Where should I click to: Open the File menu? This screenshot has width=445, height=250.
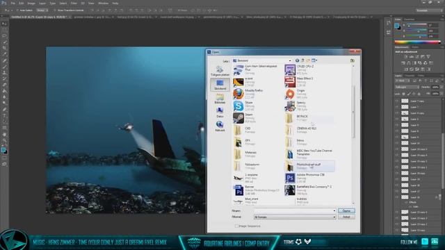pyautogui.click(x=13, y=3)
